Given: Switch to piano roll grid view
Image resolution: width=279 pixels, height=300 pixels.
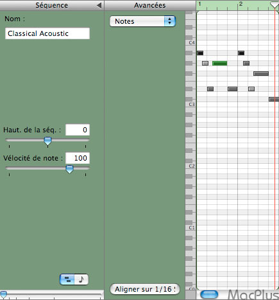Looking at the screenshot, I should pyautogui.click(x=67, y=279).
